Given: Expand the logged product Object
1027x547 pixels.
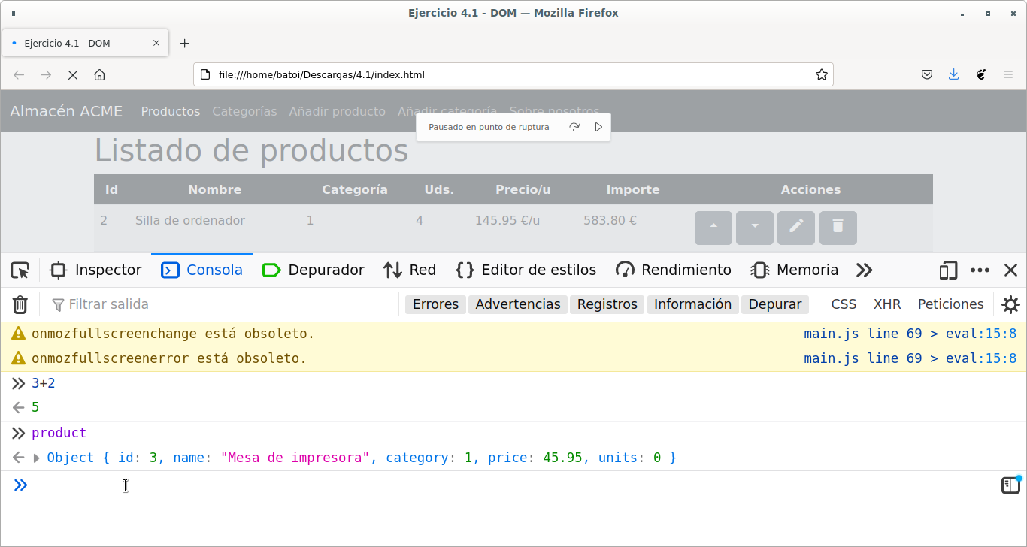Looking at the screenshot, I should (x=37, y=458).
